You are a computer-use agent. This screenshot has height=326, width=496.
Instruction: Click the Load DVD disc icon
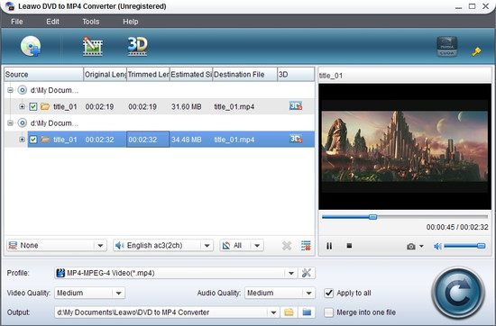(x=31, y=46)
